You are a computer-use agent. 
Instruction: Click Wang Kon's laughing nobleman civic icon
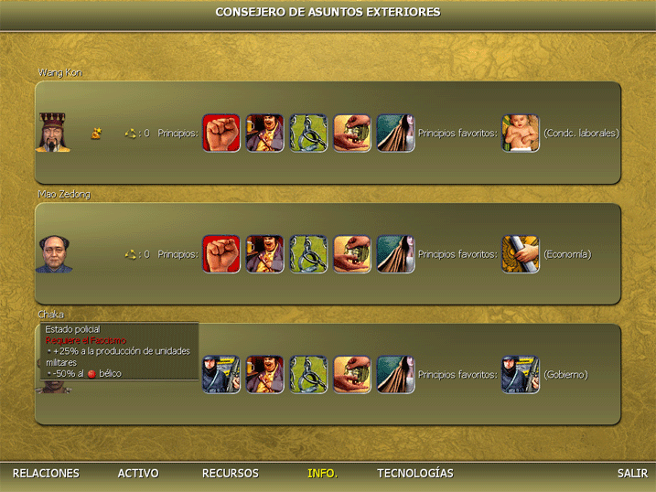pyautogui.click(x=264, y=133)
